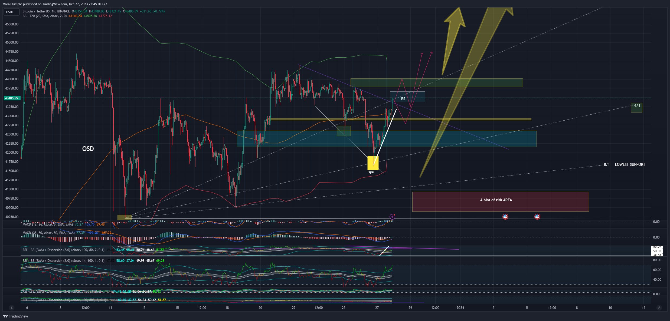The image size is (670, 321).
Task: Click 'MoralDisciple published on TradingView.com' header
Action: click(x=35, y=4)
